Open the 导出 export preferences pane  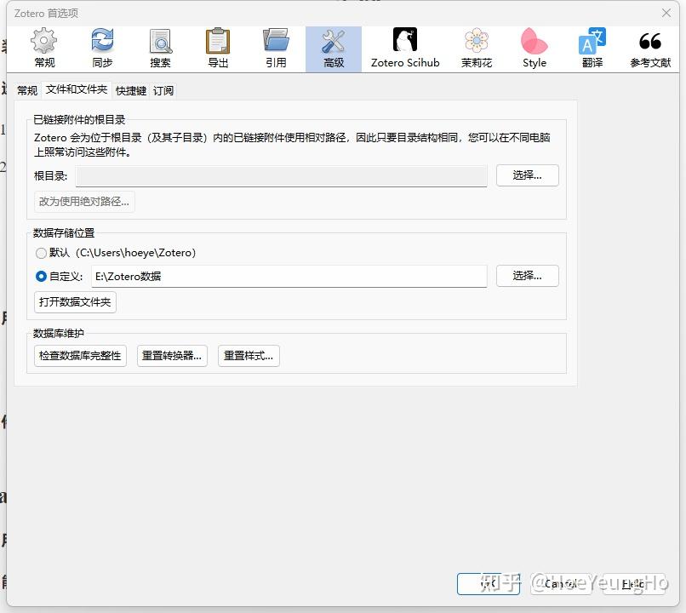(218, 49)
